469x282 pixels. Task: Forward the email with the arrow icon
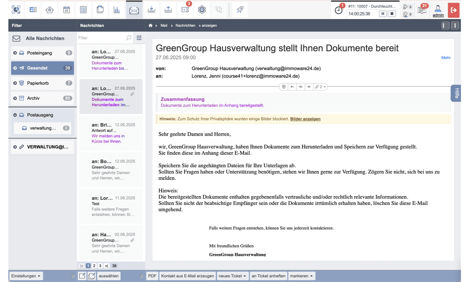pyautogui.click(x=309, y=87)
